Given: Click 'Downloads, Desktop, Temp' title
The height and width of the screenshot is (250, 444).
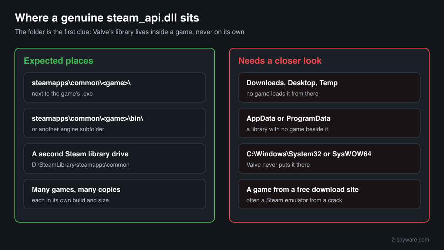Looking at the screenshot, I should tap(292, 83).
